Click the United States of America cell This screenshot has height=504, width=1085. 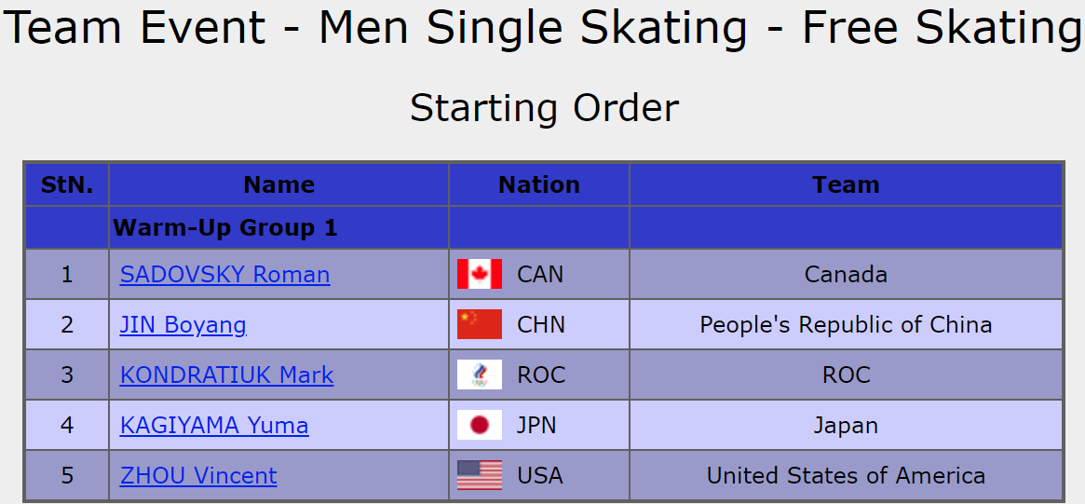click(x=846, y=476)
